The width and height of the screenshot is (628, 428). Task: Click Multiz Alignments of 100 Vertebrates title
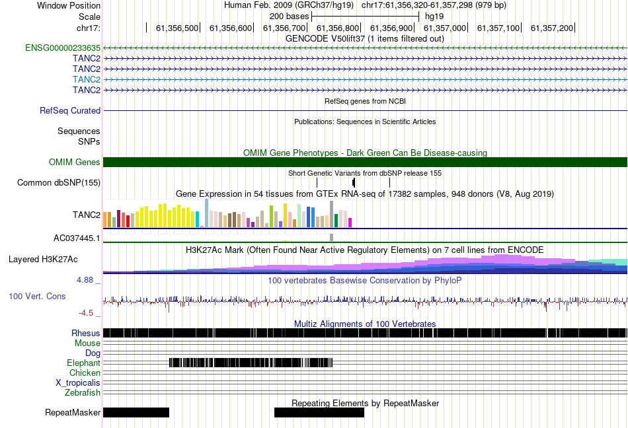click(x=365, y=324)
